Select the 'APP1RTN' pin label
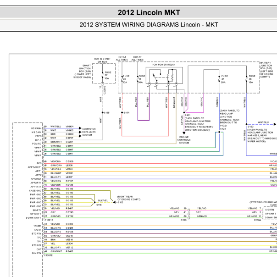Screen dimensions: 277x277 coord(36,187)
